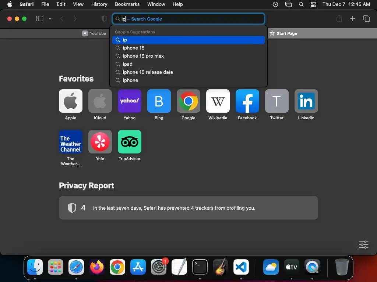The image size is (377, 282).
Task: Open Weather app from the Dock
Action: pos(271,267)
